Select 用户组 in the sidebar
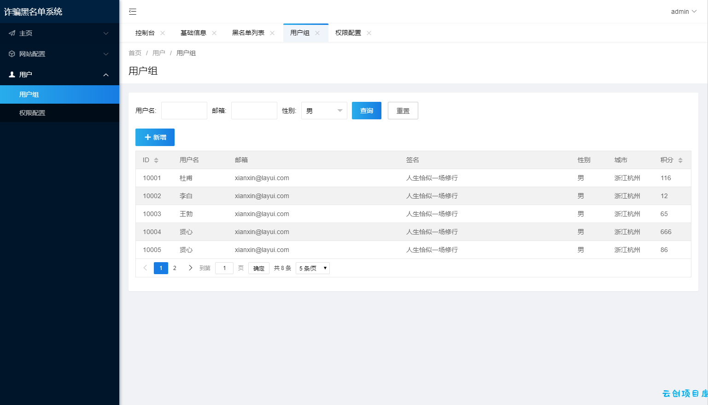 click(59, 94)
